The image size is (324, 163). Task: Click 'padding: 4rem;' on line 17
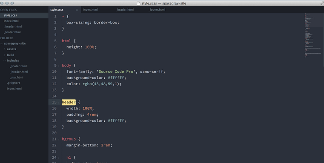click(83, 114)
